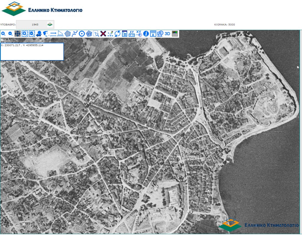The image size is (302, 237).
Task: Click the zoom in magnifier tool
Action: tap(3, 34)
